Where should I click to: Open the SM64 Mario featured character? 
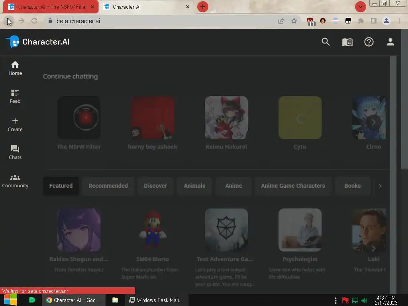153,243
